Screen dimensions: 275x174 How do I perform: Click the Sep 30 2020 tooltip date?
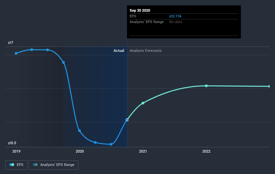[140, 10]
